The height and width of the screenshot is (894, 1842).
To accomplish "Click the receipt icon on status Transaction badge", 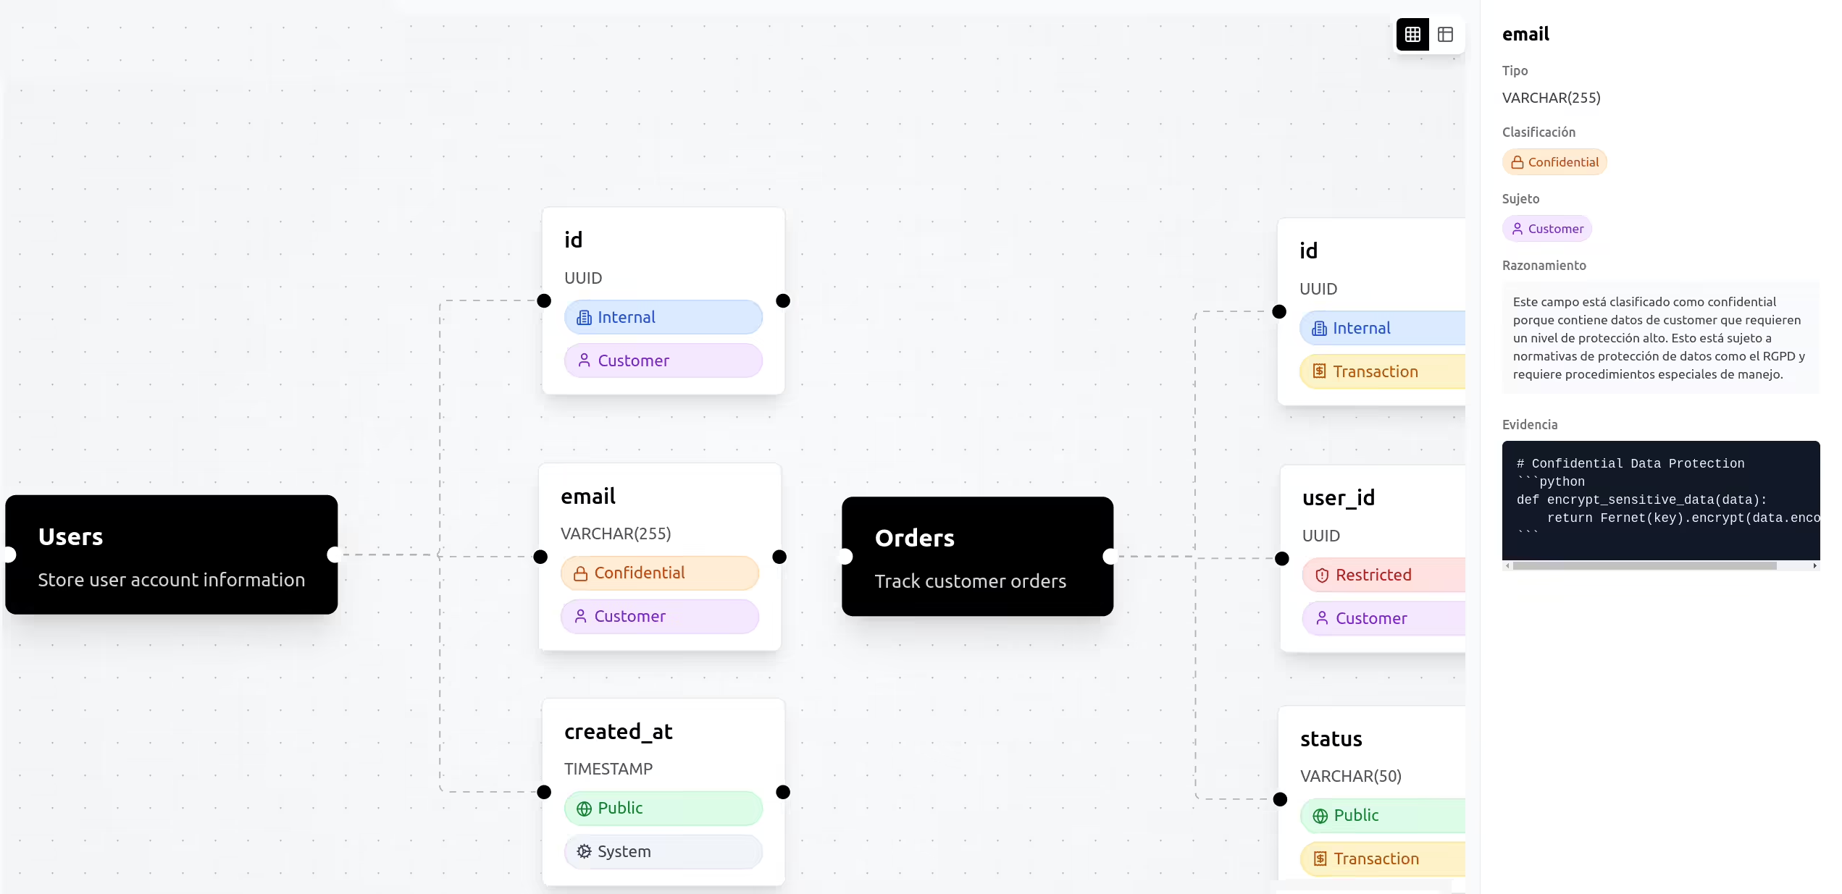I will click(x=1320, y=859).
